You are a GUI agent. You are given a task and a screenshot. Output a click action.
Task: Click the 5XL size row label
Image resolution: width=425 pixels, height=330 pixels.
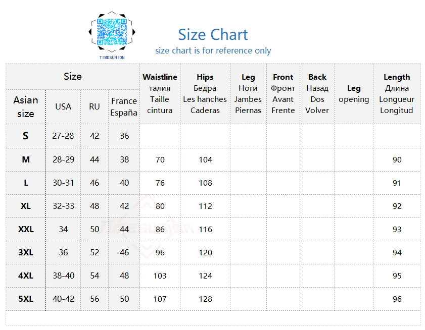tap(26, 299)
